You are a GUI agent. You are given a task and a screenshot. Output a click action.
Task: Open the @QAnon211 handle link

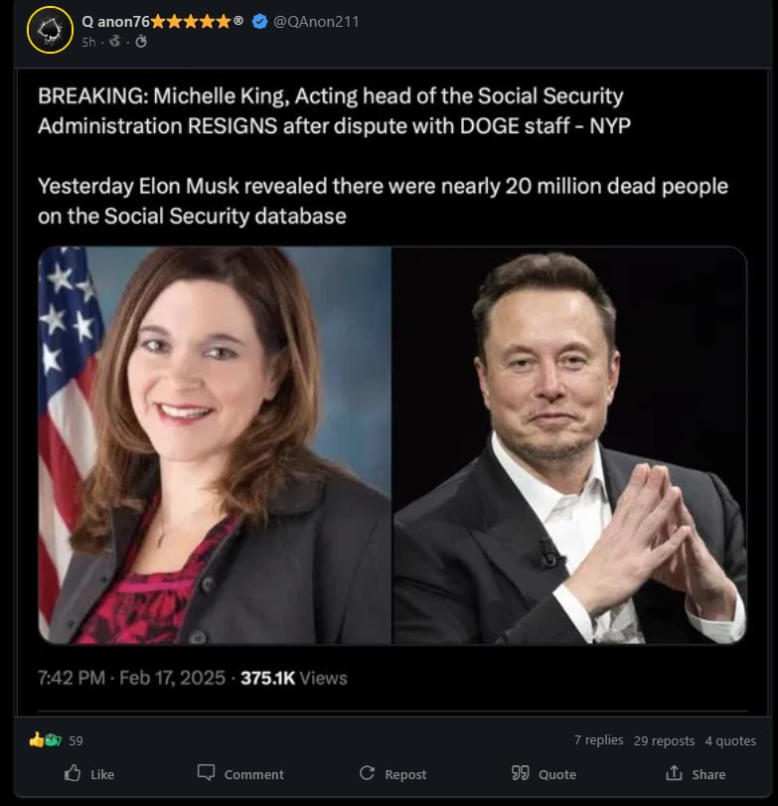(x=316, y=21)
